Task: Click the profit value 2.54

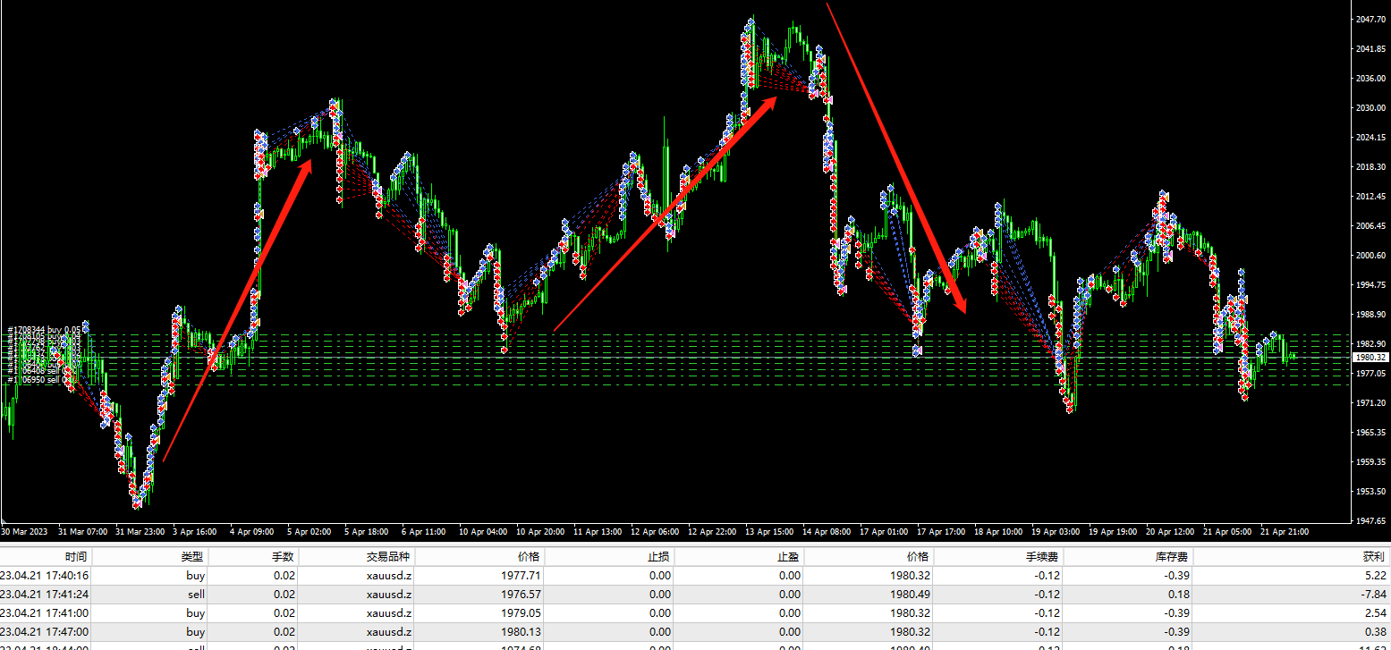Action: pos(1376,612)
